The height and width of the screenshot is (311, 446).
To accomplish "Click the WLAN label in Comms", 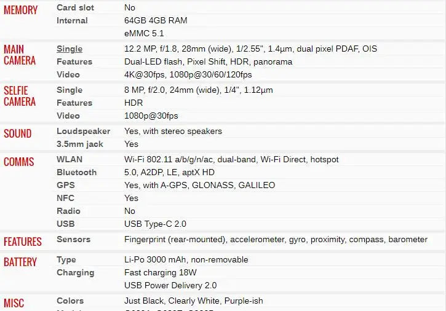I will pos(70,159).
